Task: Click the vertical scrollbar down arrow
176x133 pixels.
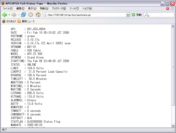Action: pos(173,126)
